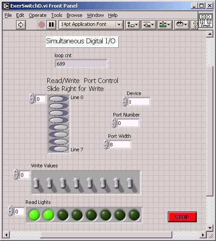Click the context Help question mark button
This screenshot has width=216, height=241.
(x=195, y=25)
